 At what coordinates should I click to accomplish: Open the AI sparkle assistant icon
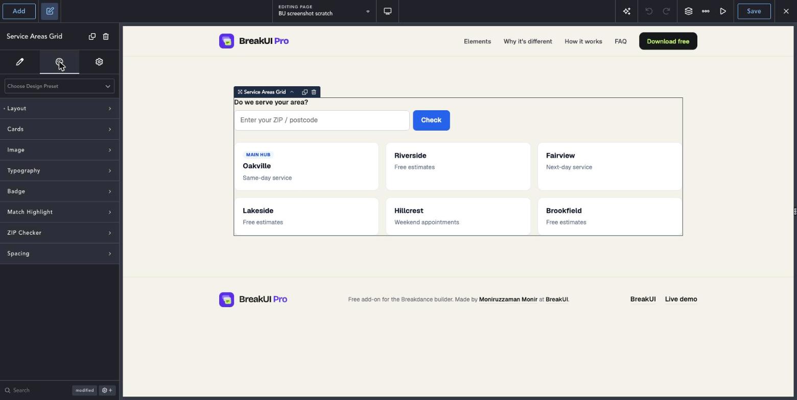[x=627, y=11]
